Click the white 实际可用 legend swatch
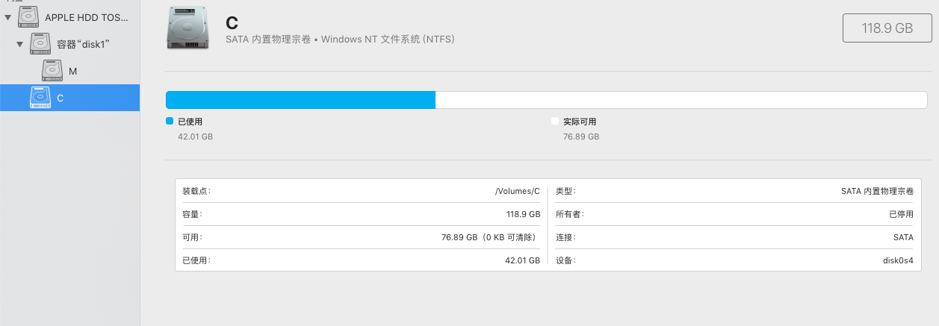Screen dimensions: 939x326 pyautogui.click(x=554, y=121)
